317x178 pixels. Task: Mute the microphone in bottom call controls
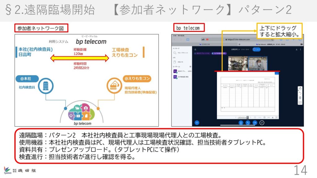pos(241,122)
